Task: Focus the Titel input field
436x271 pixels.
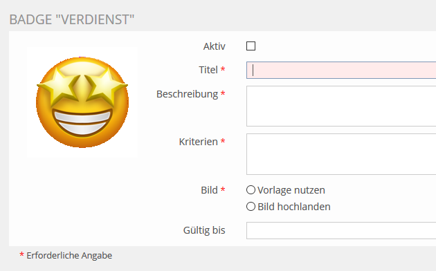Action: pyautogui.click(x=341, y=71)
